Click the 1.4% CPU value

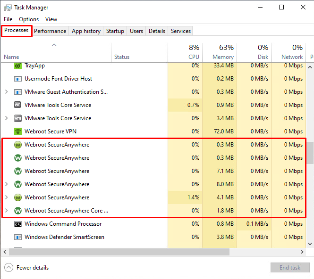193,197
